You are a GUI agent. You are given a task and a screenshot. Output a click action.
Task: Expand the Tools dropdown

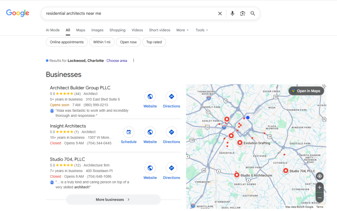pyautogui.click(x=201, y=30)
